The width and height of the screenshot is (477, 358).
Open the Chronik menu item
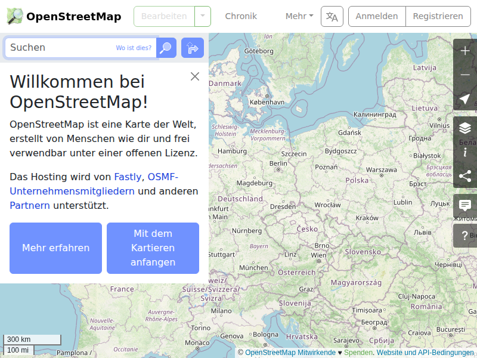241,16
